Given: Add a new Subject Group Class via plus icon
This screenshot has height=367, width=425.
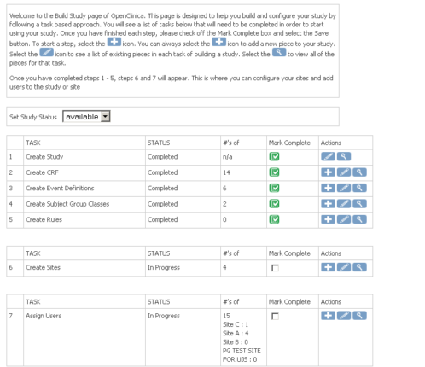Looking at the screenshot, I should pos(328,204).
